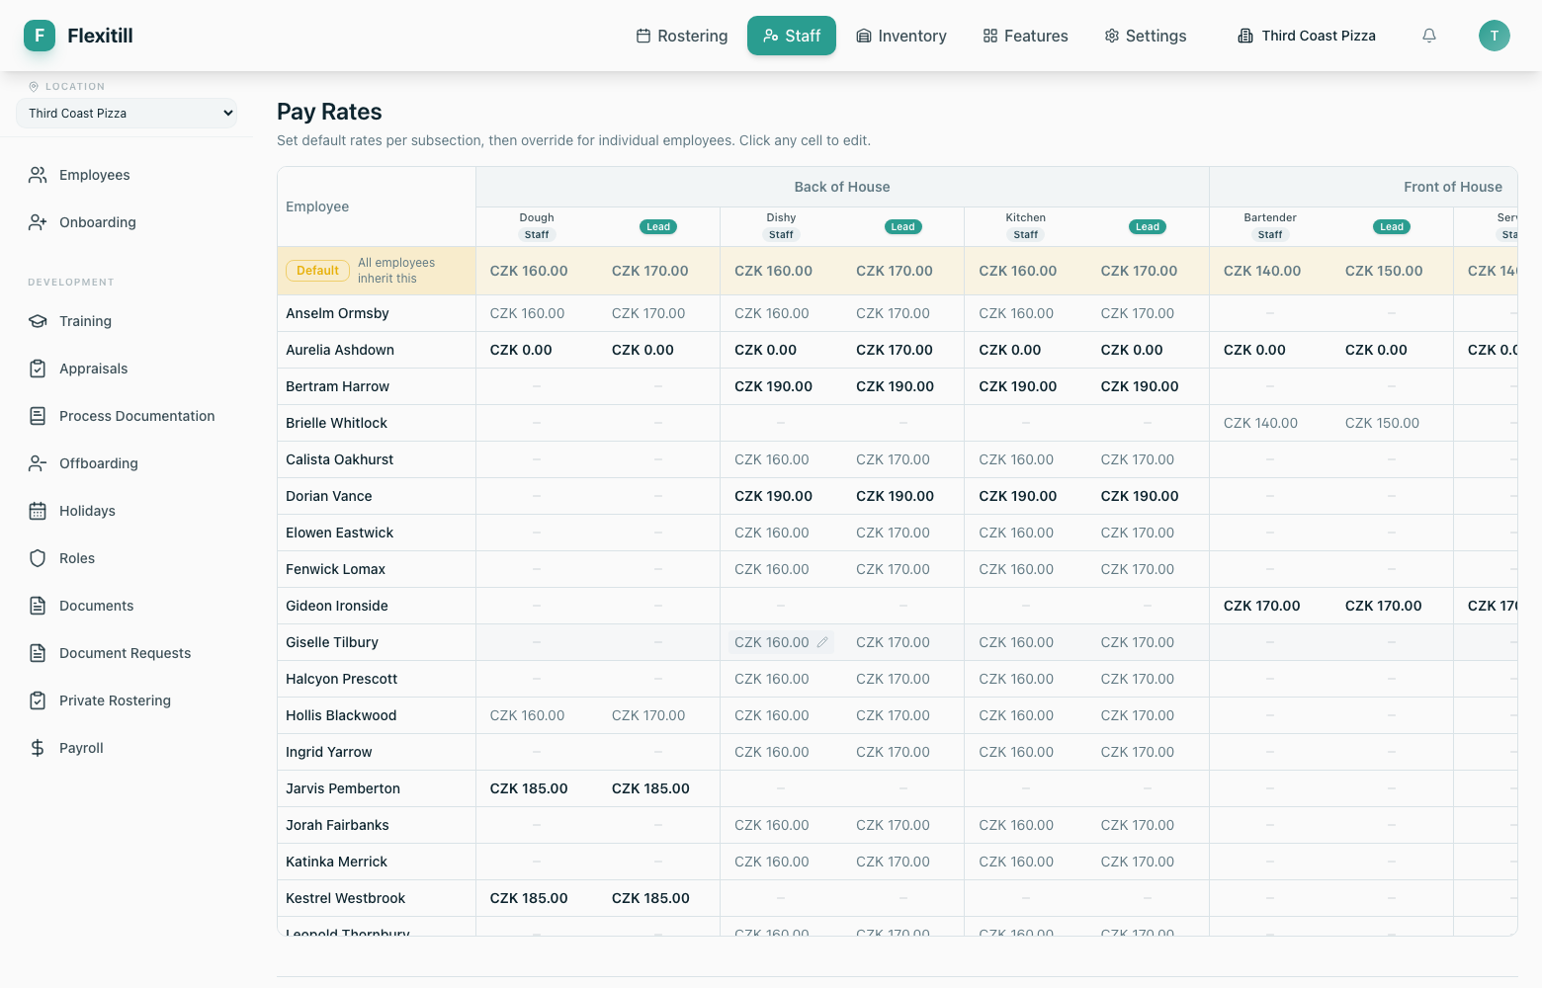
Task: Click the Settings gear icon
Action: click(1112, 36)
